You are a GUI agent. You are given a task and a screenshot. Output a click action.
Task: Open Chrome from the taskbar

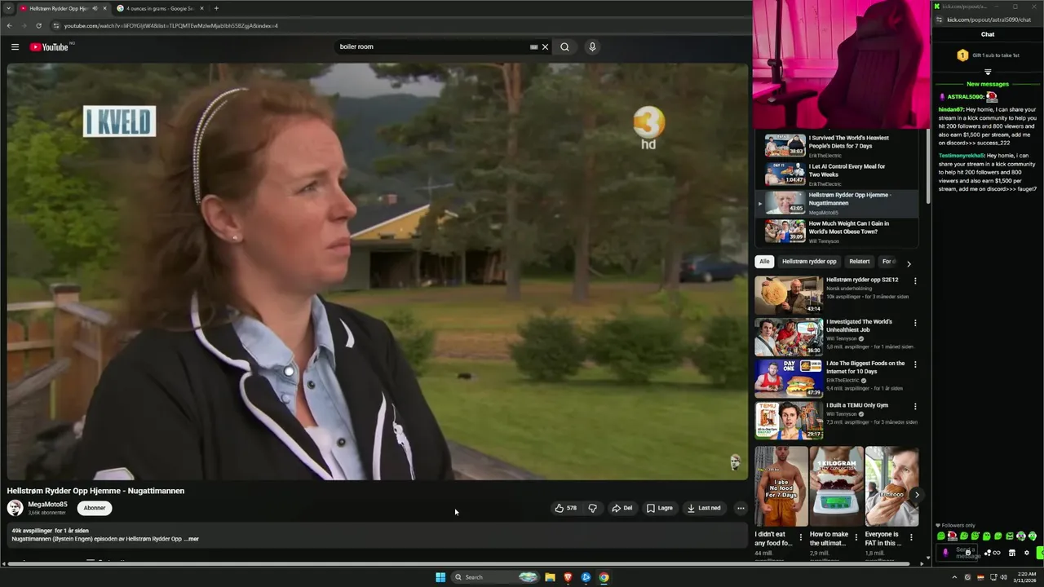pyautogui.click(x=604, y=577)
